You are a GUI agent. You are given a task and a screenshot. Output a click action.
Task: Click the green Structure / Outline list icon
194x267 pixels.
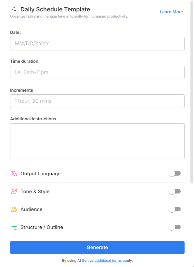tap(14, 227)
